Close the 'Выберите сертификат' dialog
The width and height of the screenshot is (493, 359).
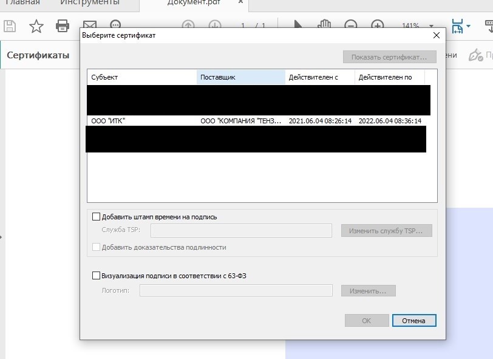[435, 36]
